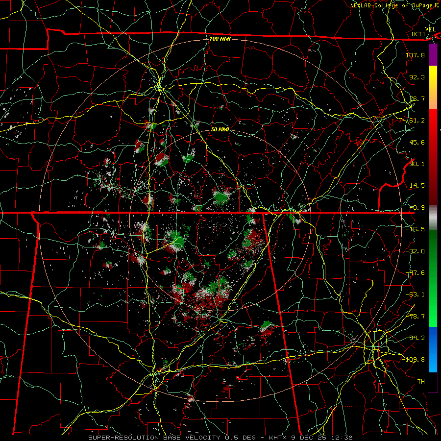Click the -32.0 velocity scale value
Image resolution: width=441 pixels, height=441 pixels.
[x=415, y=251]
